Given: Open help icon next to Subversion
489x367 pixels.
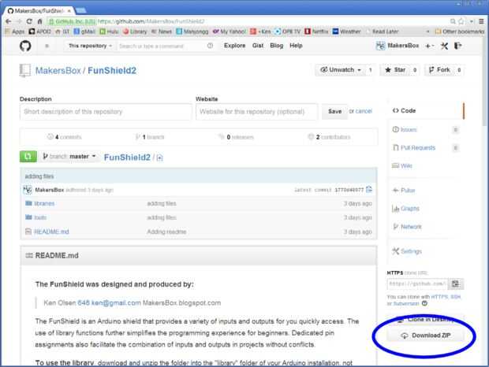Looking at the screenshot, I should (x=424, y=303).
